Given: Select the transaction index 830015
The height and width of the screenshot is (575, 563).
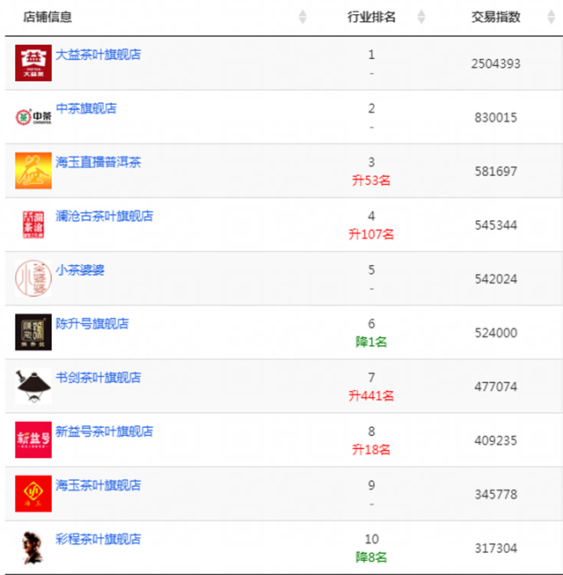Looking at the screenshot, I should click(496, 118).
